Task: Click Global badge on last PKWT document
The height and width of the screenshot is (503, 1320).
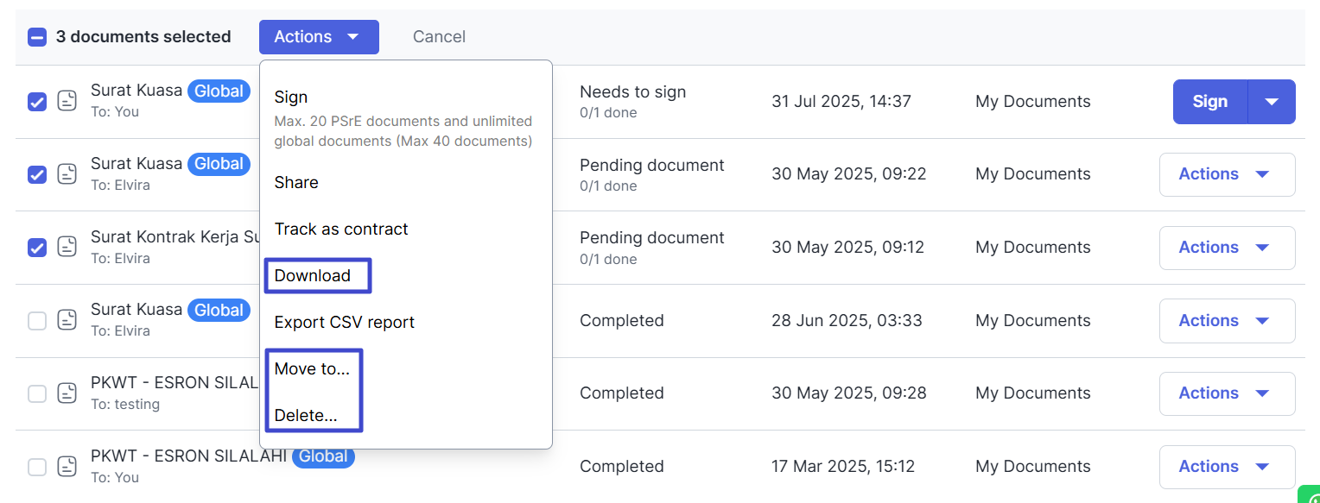Action: 323,456
